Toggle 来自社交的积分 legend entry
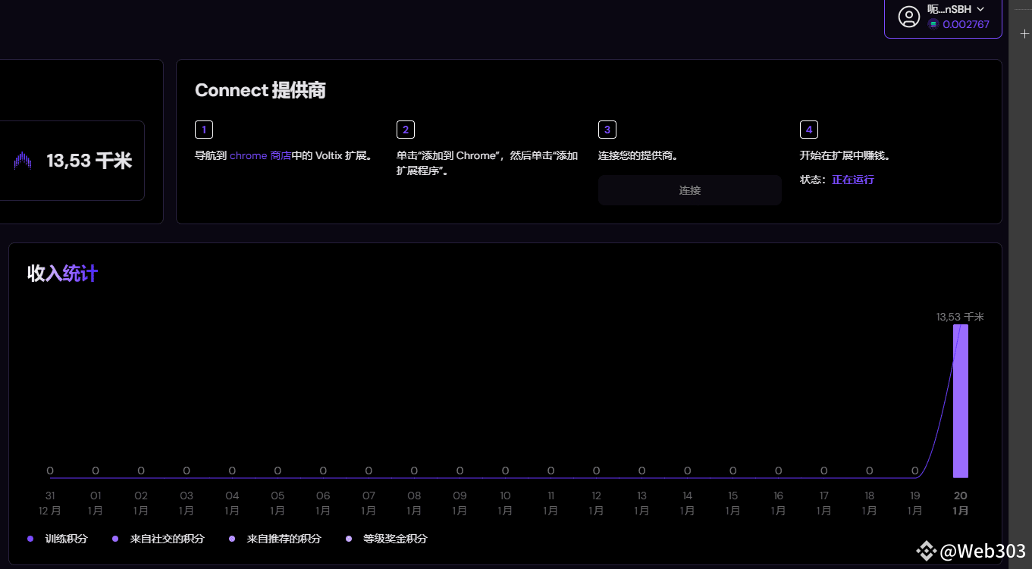 pos(158,539)
